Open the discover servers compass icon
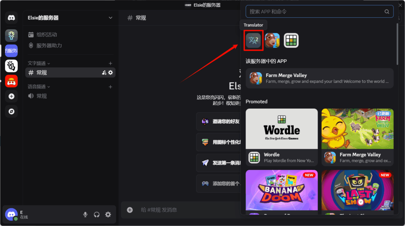Screen dimensions: 405x226 point(11,111)
